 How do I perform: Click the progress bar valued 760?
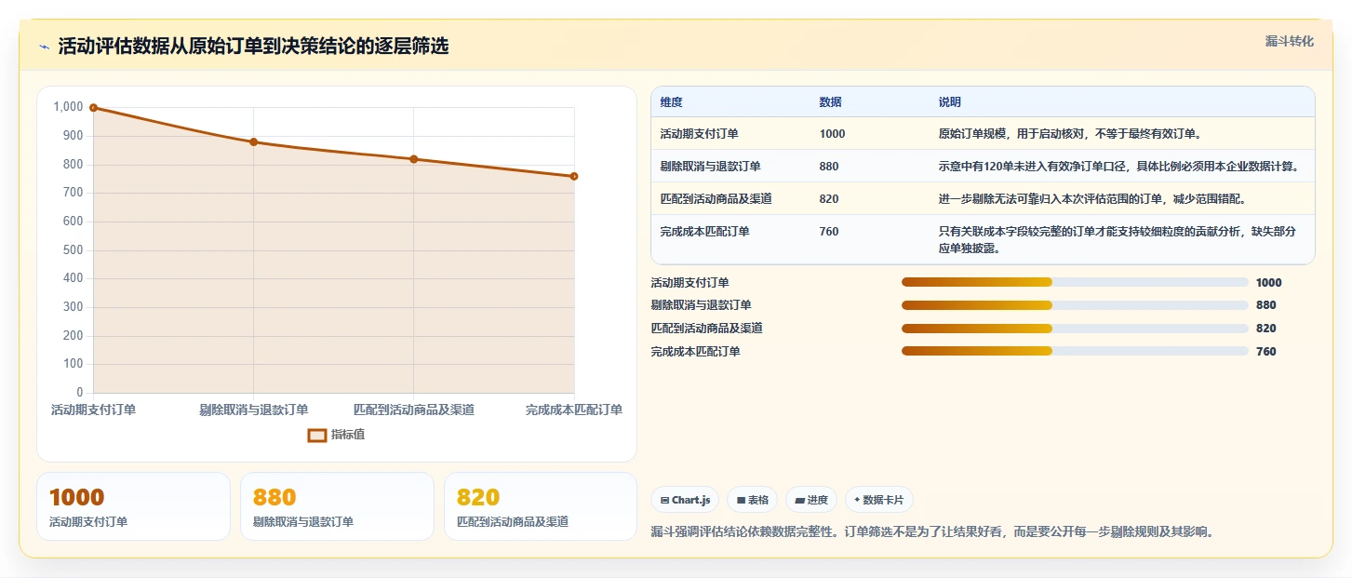pos(1075,351)
